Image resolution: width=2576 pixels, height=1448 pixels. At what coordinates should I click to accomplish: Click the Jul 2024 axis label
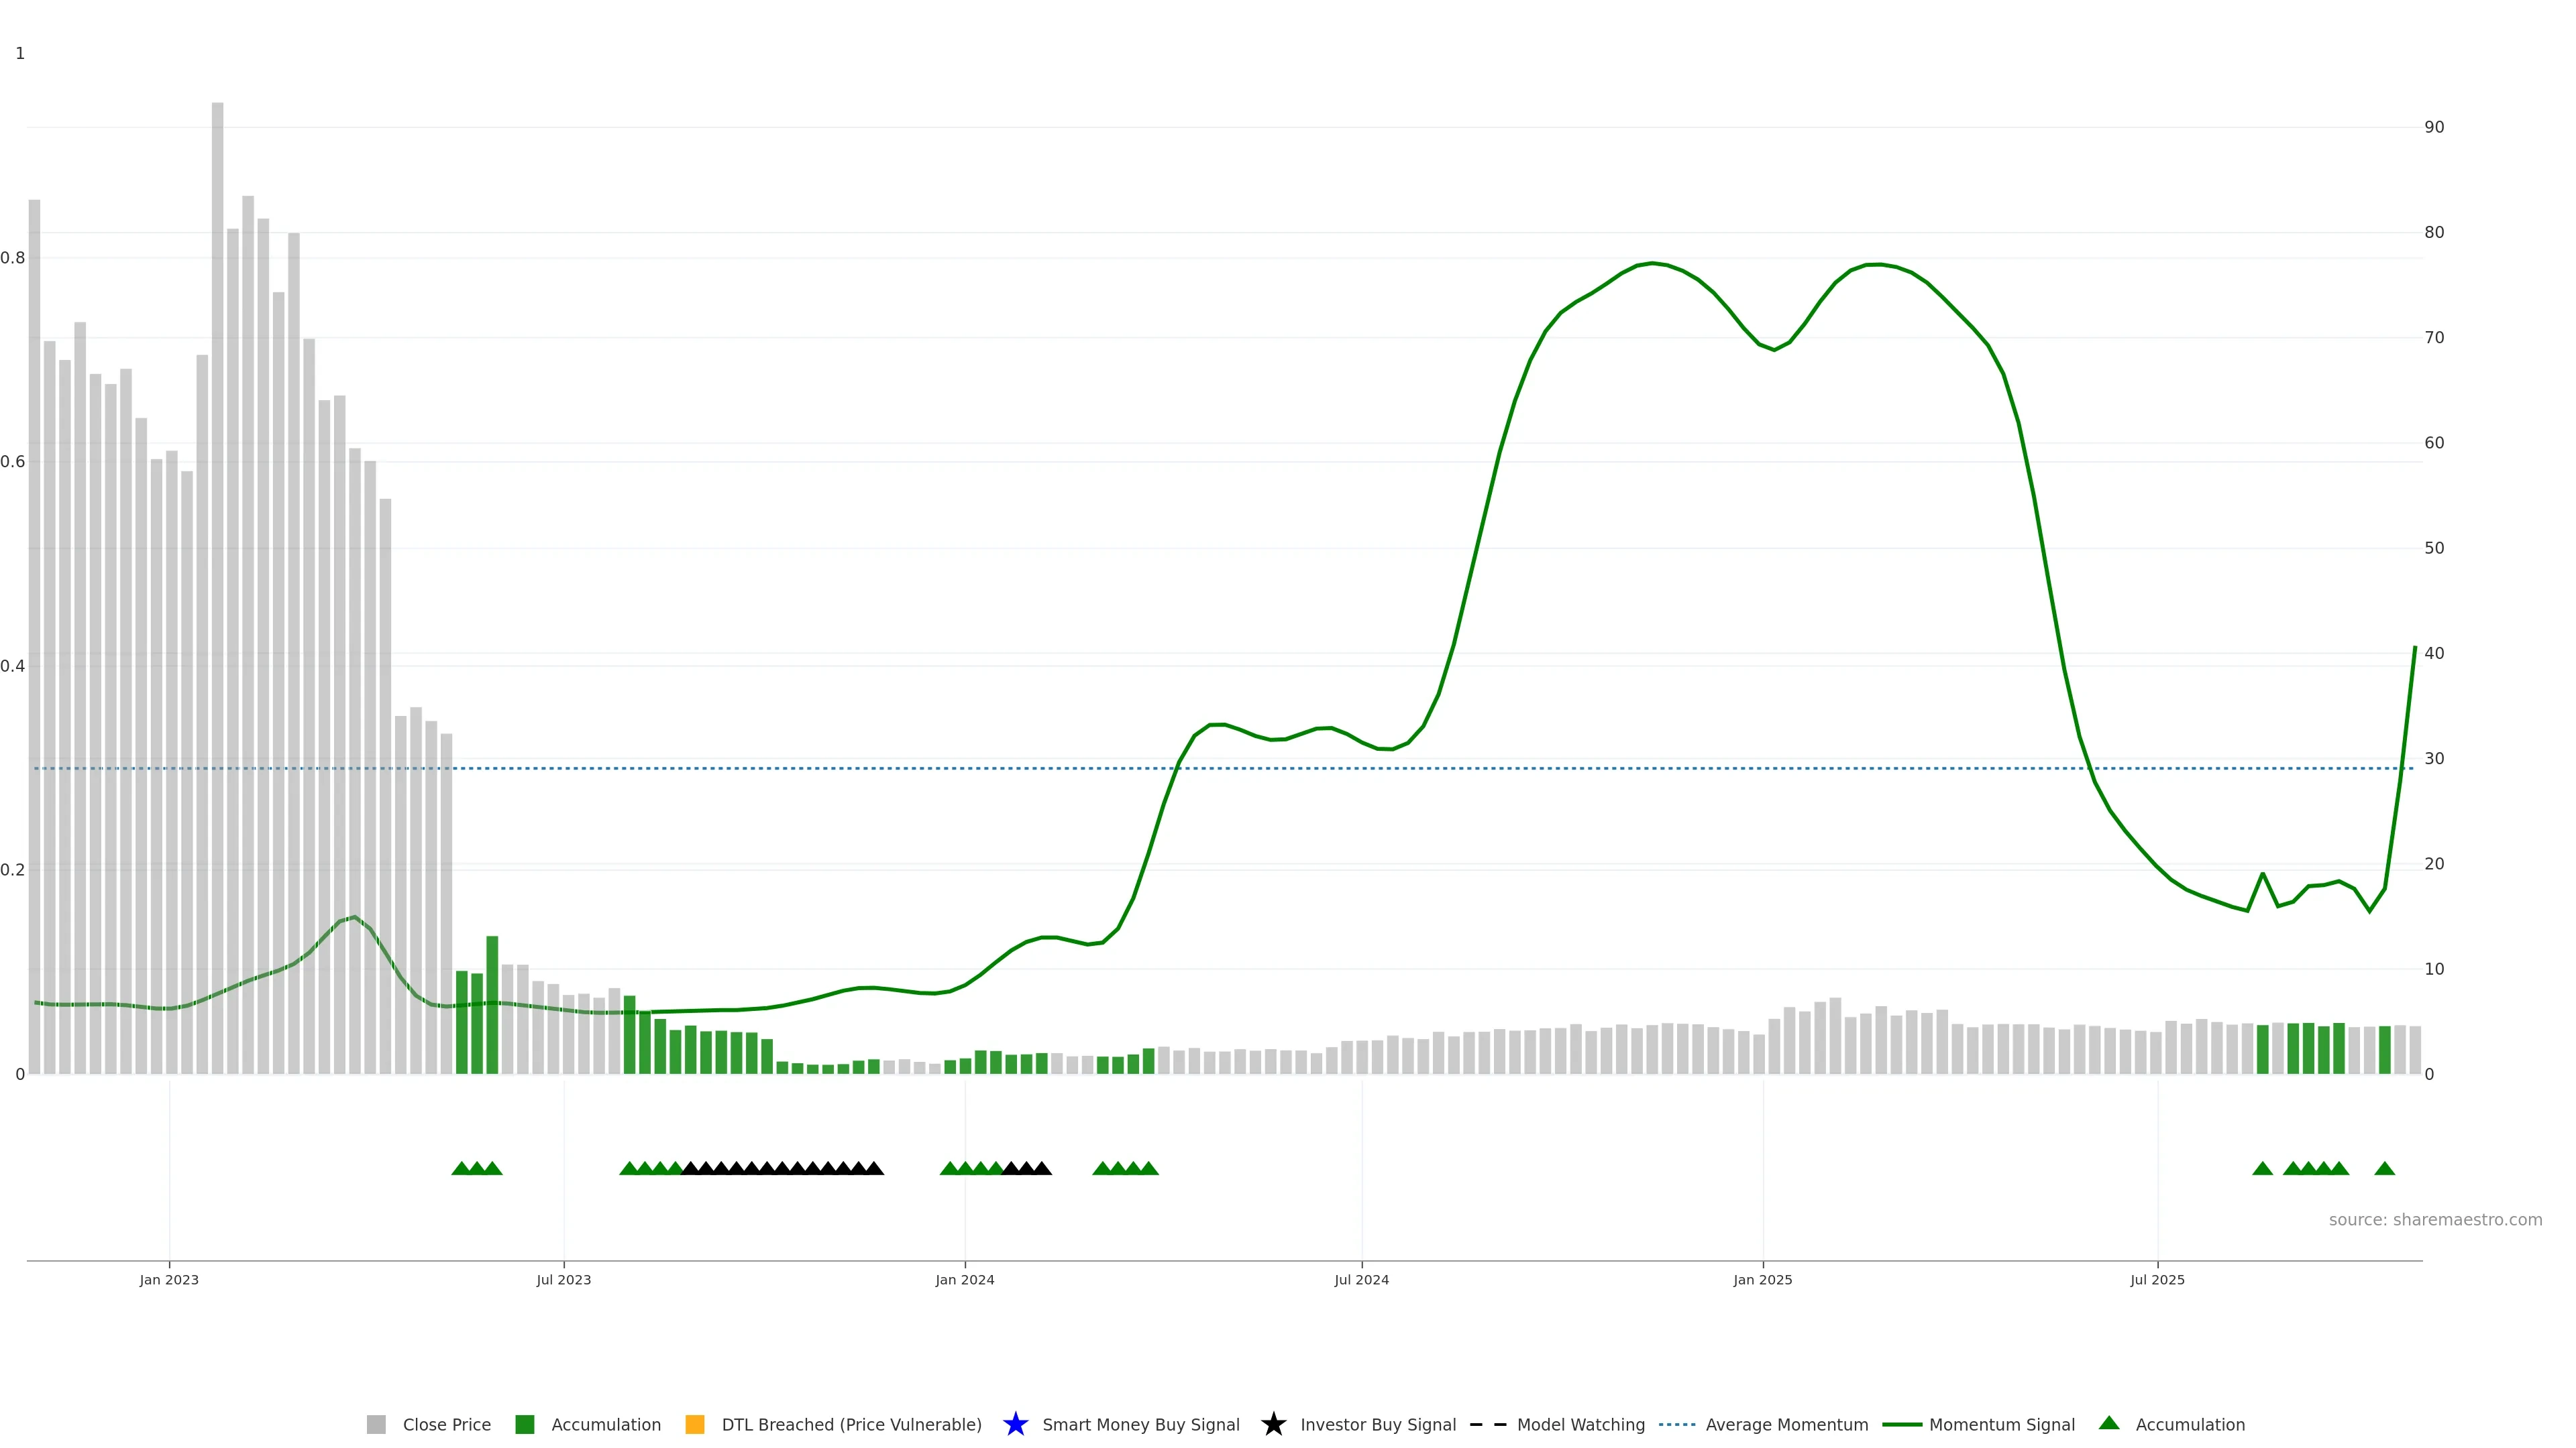point(1361,1279)
